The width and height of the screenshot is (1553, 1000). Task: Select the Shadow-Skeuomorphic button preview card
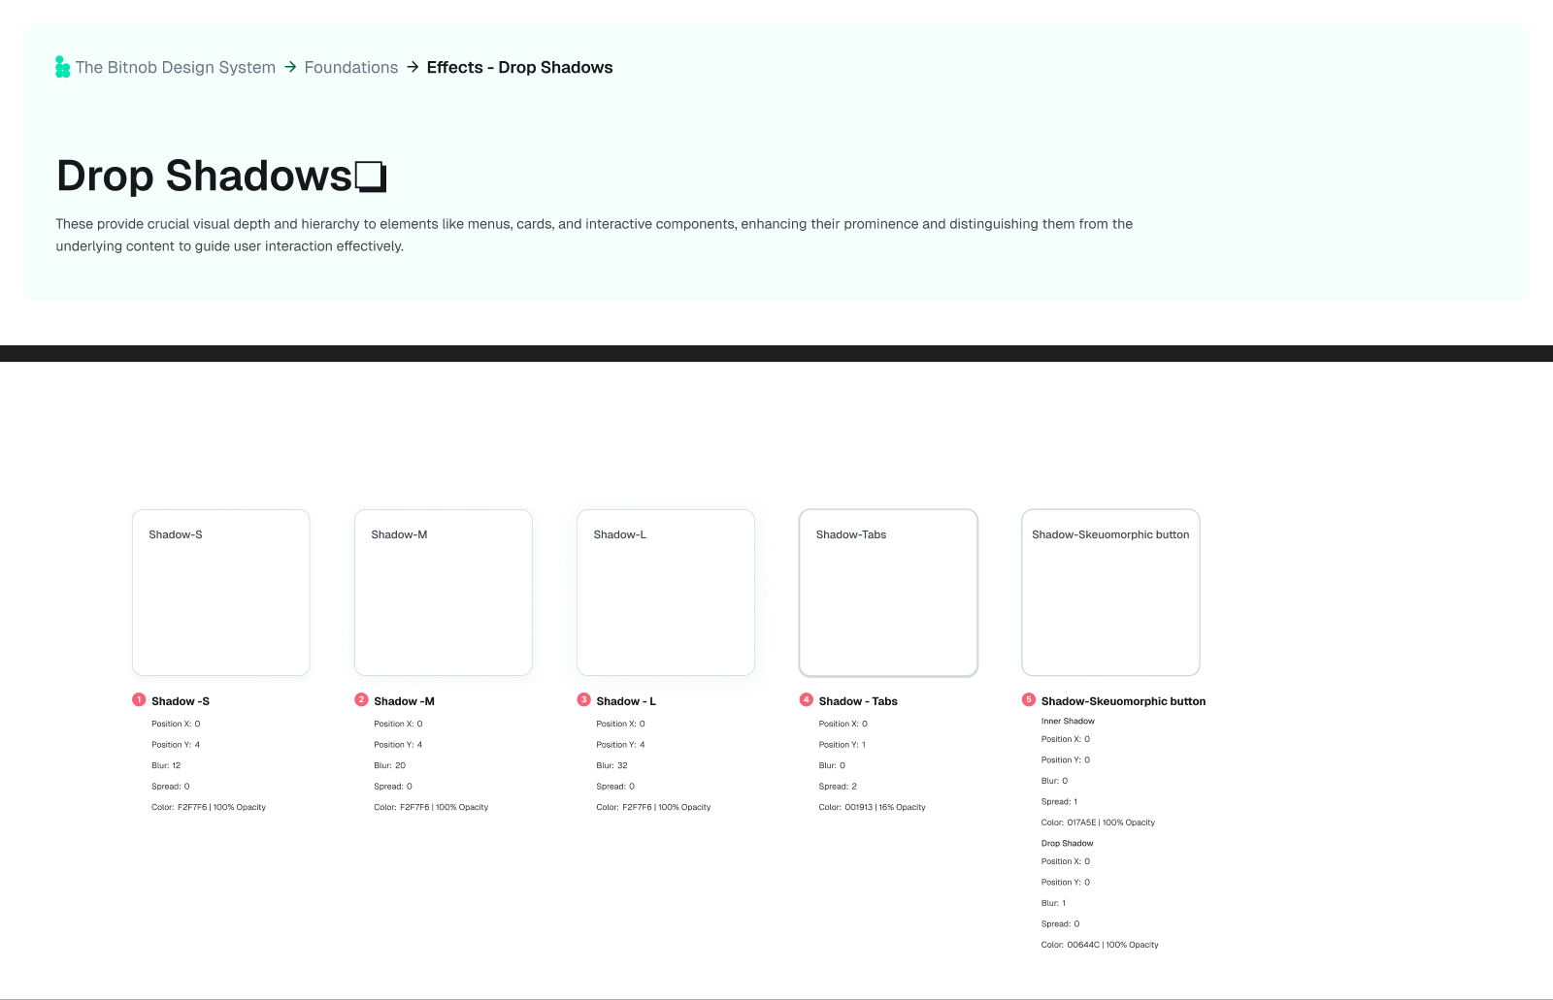(x=1110, y=593)
